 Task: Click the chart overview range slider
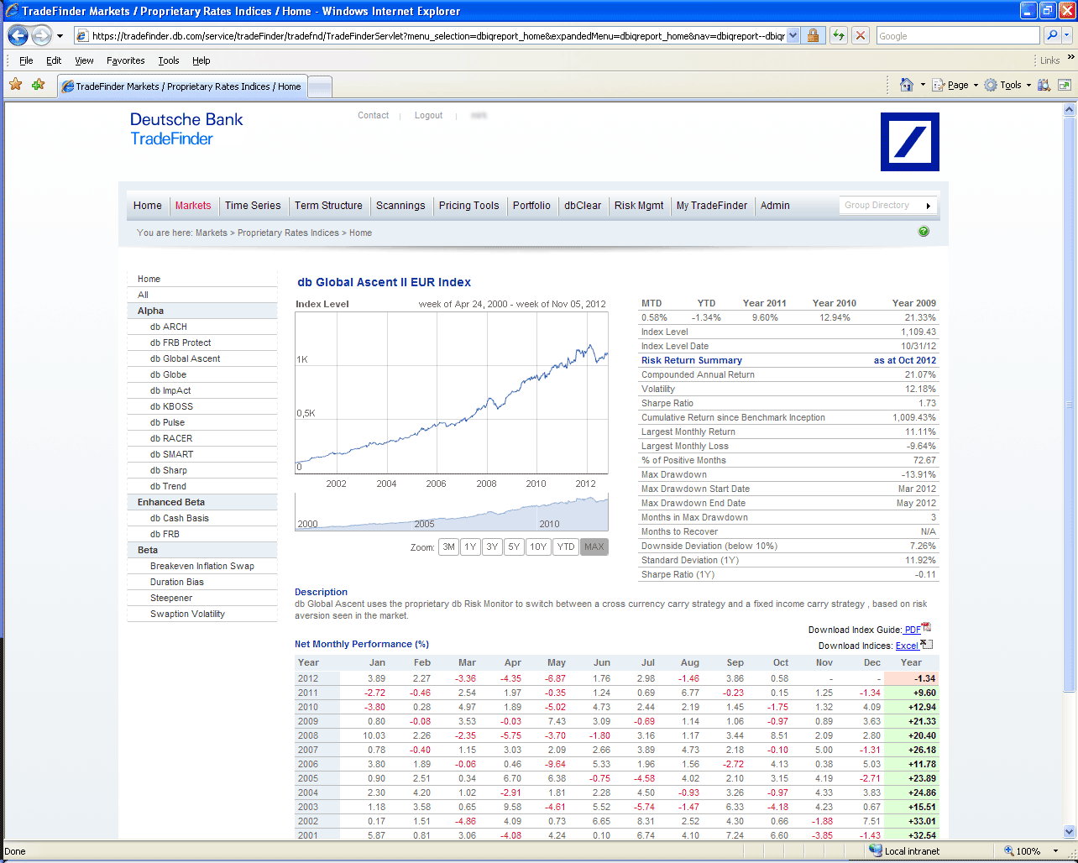(452, 513)
